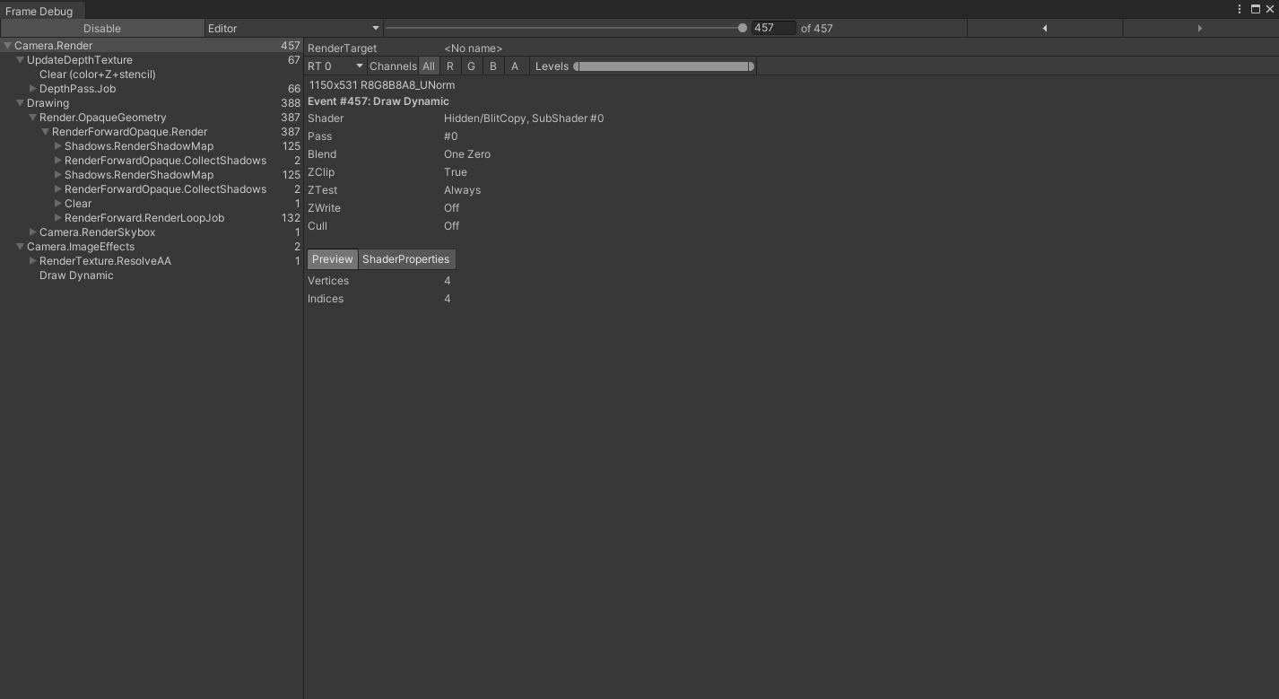1279x699 pixels.
Task: Disable the frame debugger
Action: click(x=102, y=28)
